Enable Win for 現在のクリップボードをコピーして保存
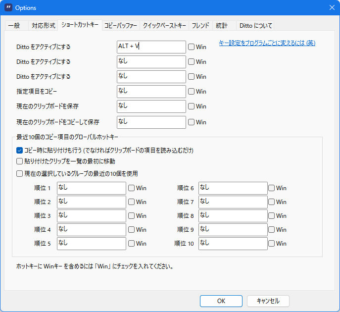 [191, 122]
